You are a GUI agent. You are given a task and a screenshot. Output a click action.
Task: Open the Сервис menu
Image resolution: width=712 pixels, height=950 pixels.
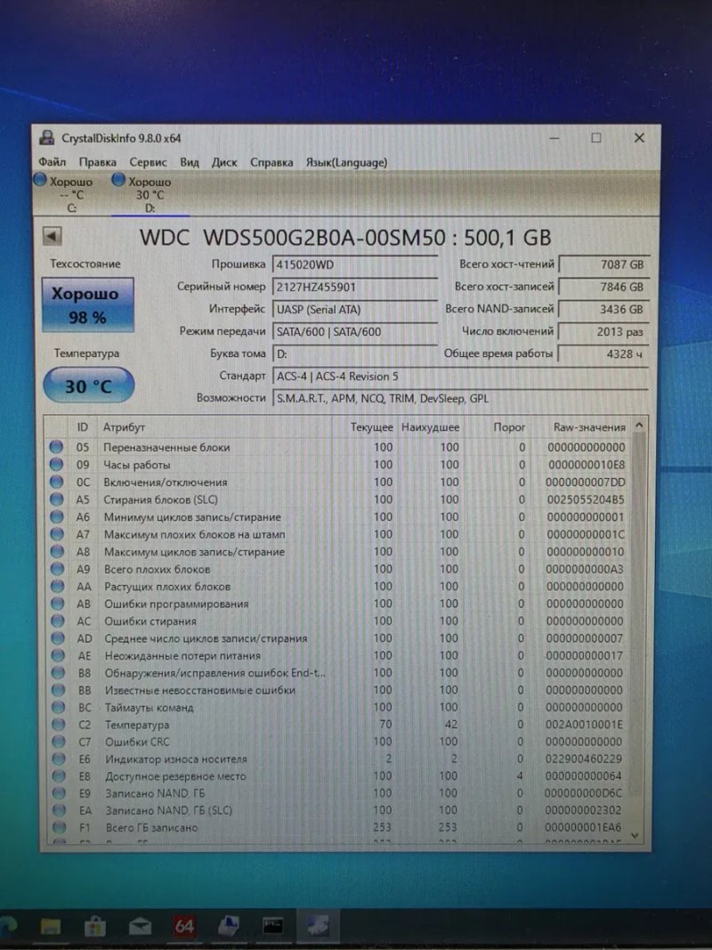pyautogui.click(x=149, y=162)
